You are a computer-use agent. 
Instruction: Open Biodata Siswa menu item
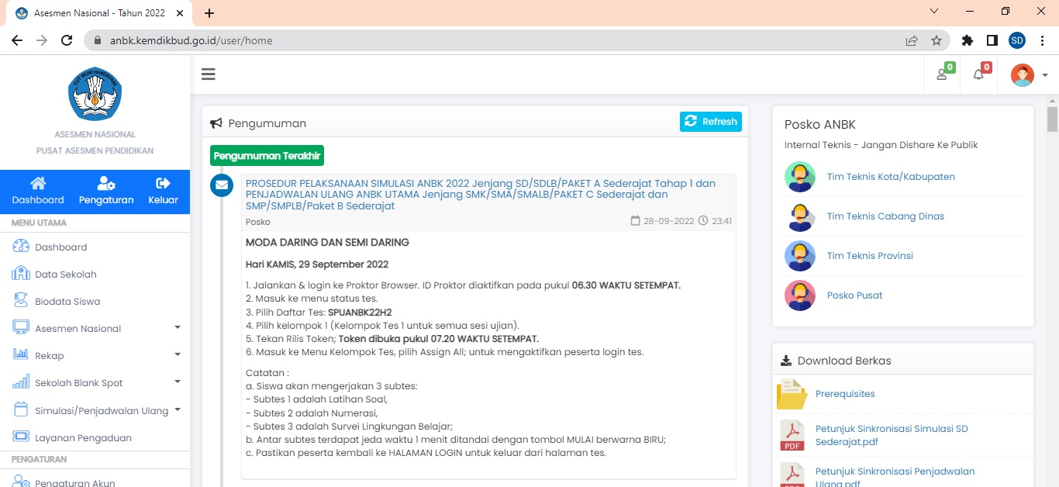point(67,302)
